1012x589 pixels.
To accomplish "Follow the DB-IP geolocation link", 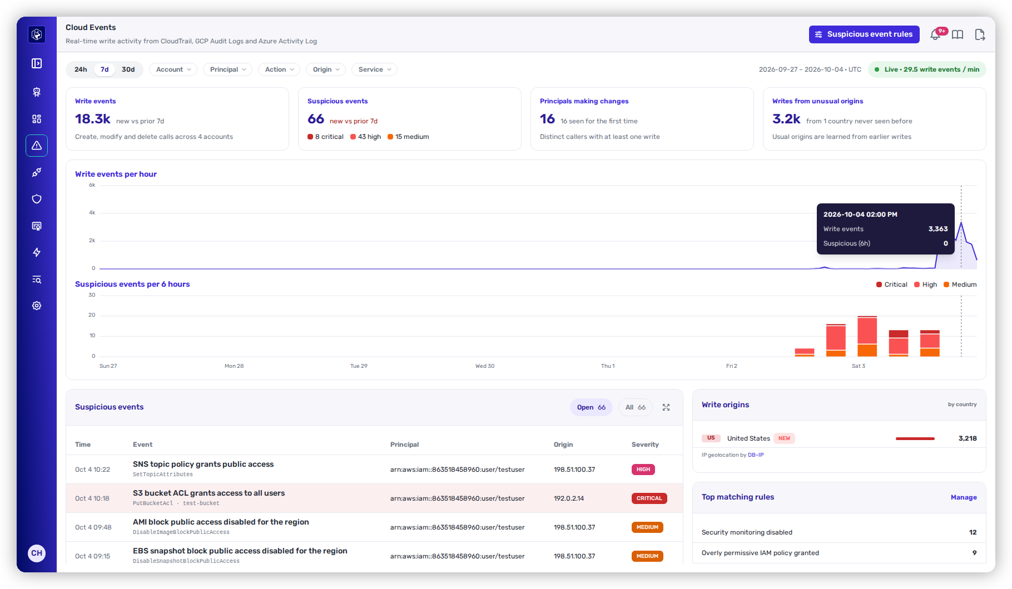I will coord(756,455).
